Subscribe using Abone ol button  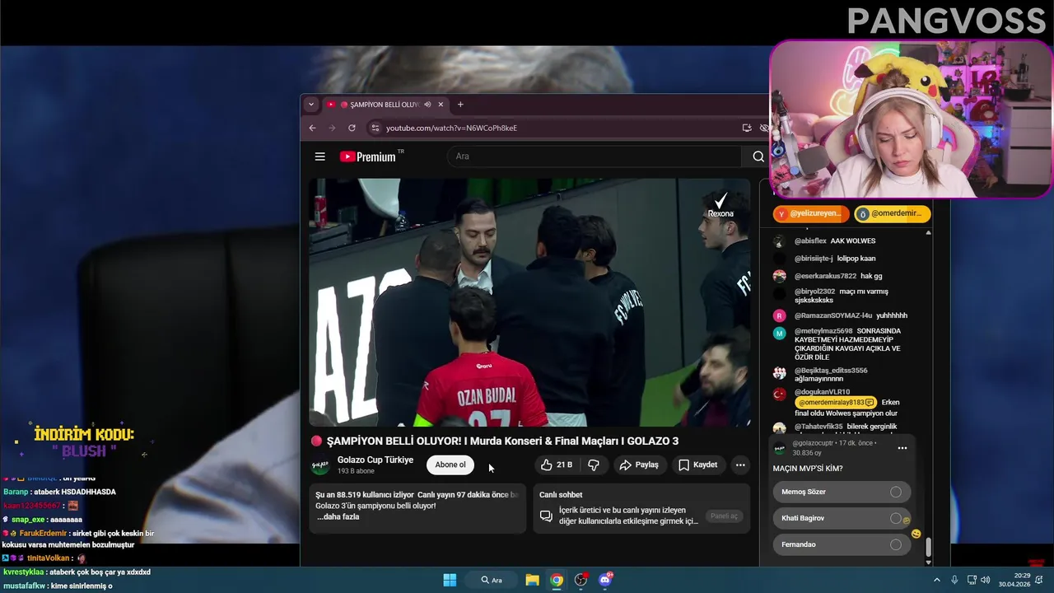click(450, 465)
